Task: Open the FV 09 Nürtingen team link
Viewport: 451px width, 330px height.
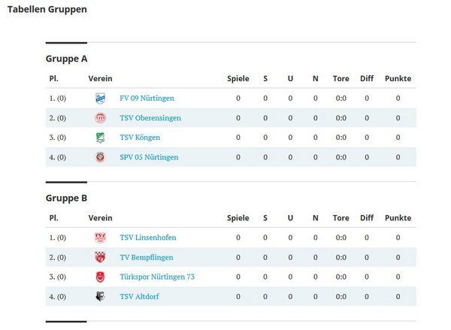Action: (147, 98)
